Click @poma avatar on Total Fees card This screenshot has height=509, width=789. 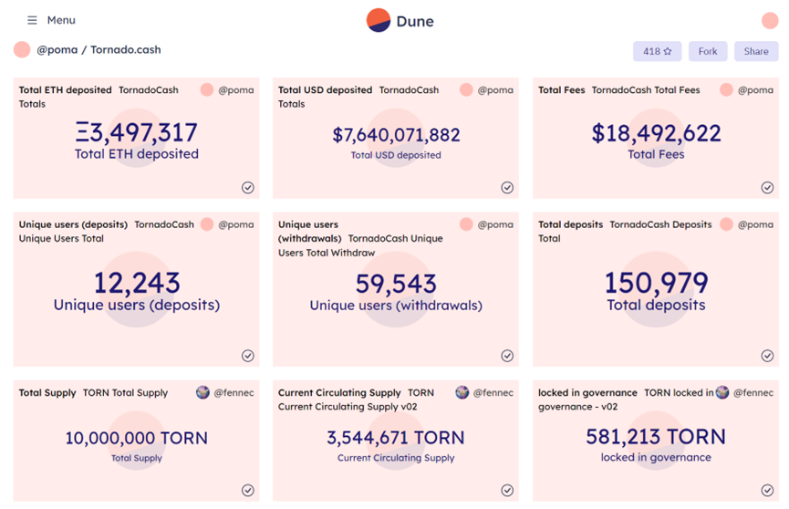click(726, 90)
